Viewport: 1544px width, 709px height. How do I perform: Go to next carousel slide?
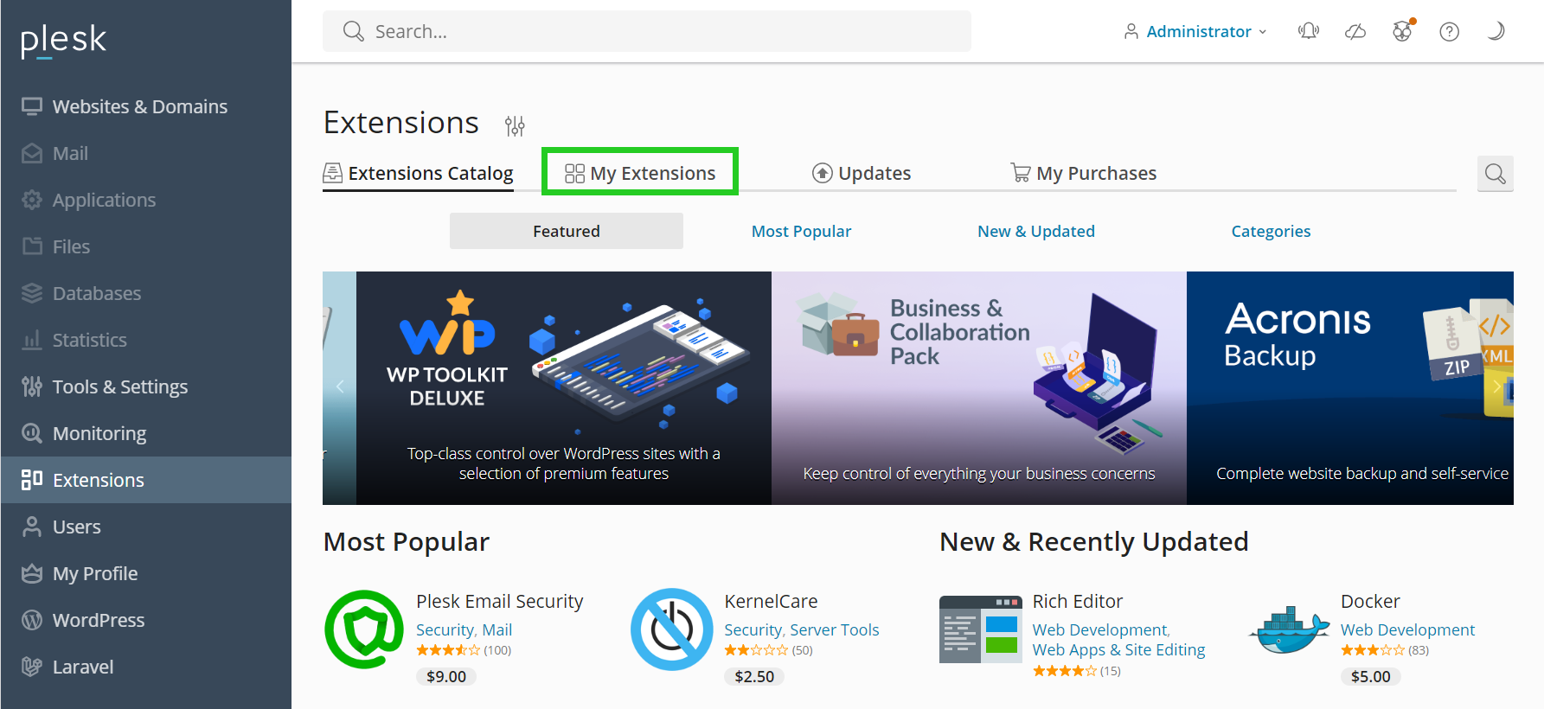pyautogui.click(x=1497, y=386)
